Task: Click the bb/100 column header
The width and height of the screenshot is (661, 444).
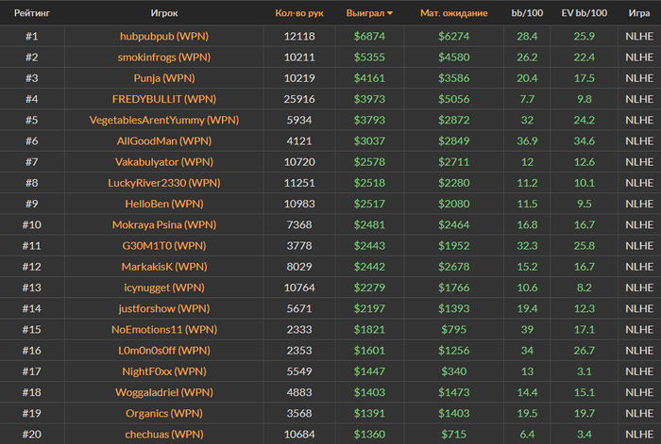Action: coord(527,13)
